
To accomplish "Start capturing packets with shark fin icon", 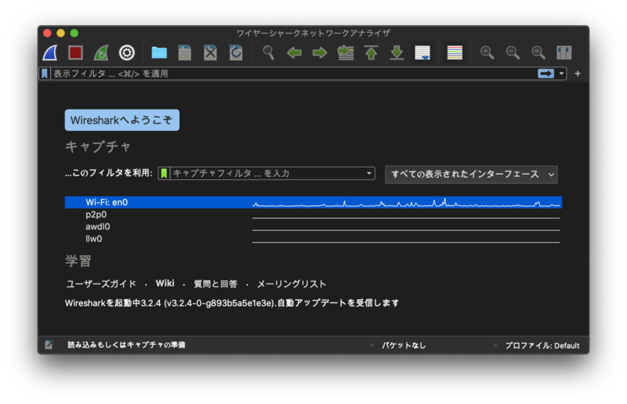I will pos(50,52).
